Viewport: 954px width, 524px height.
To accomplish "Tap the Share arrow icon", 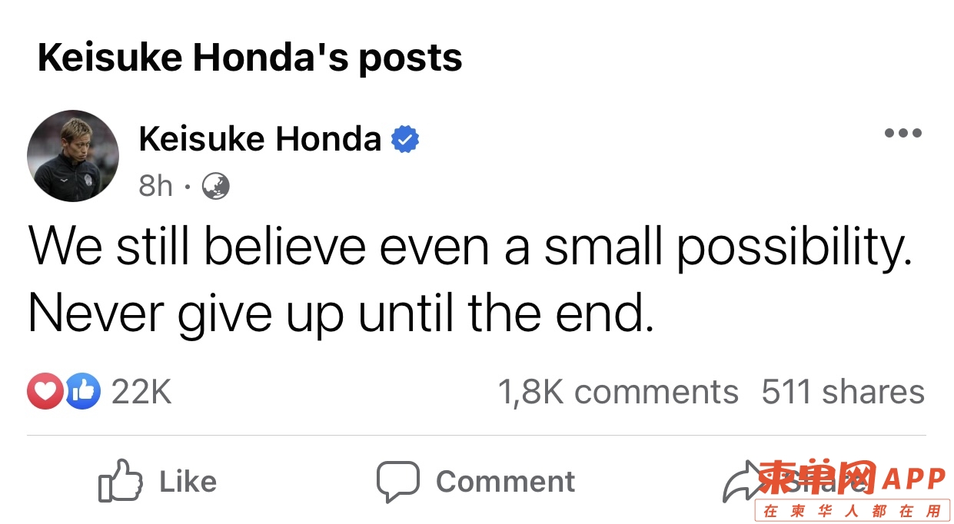I will 742,482.
